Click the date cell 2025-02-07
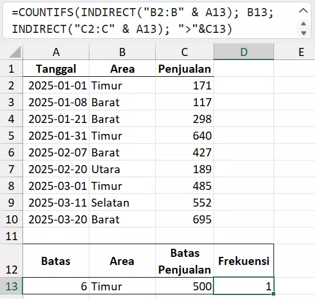This screenshot has width=315, height=299. point(56,152)
